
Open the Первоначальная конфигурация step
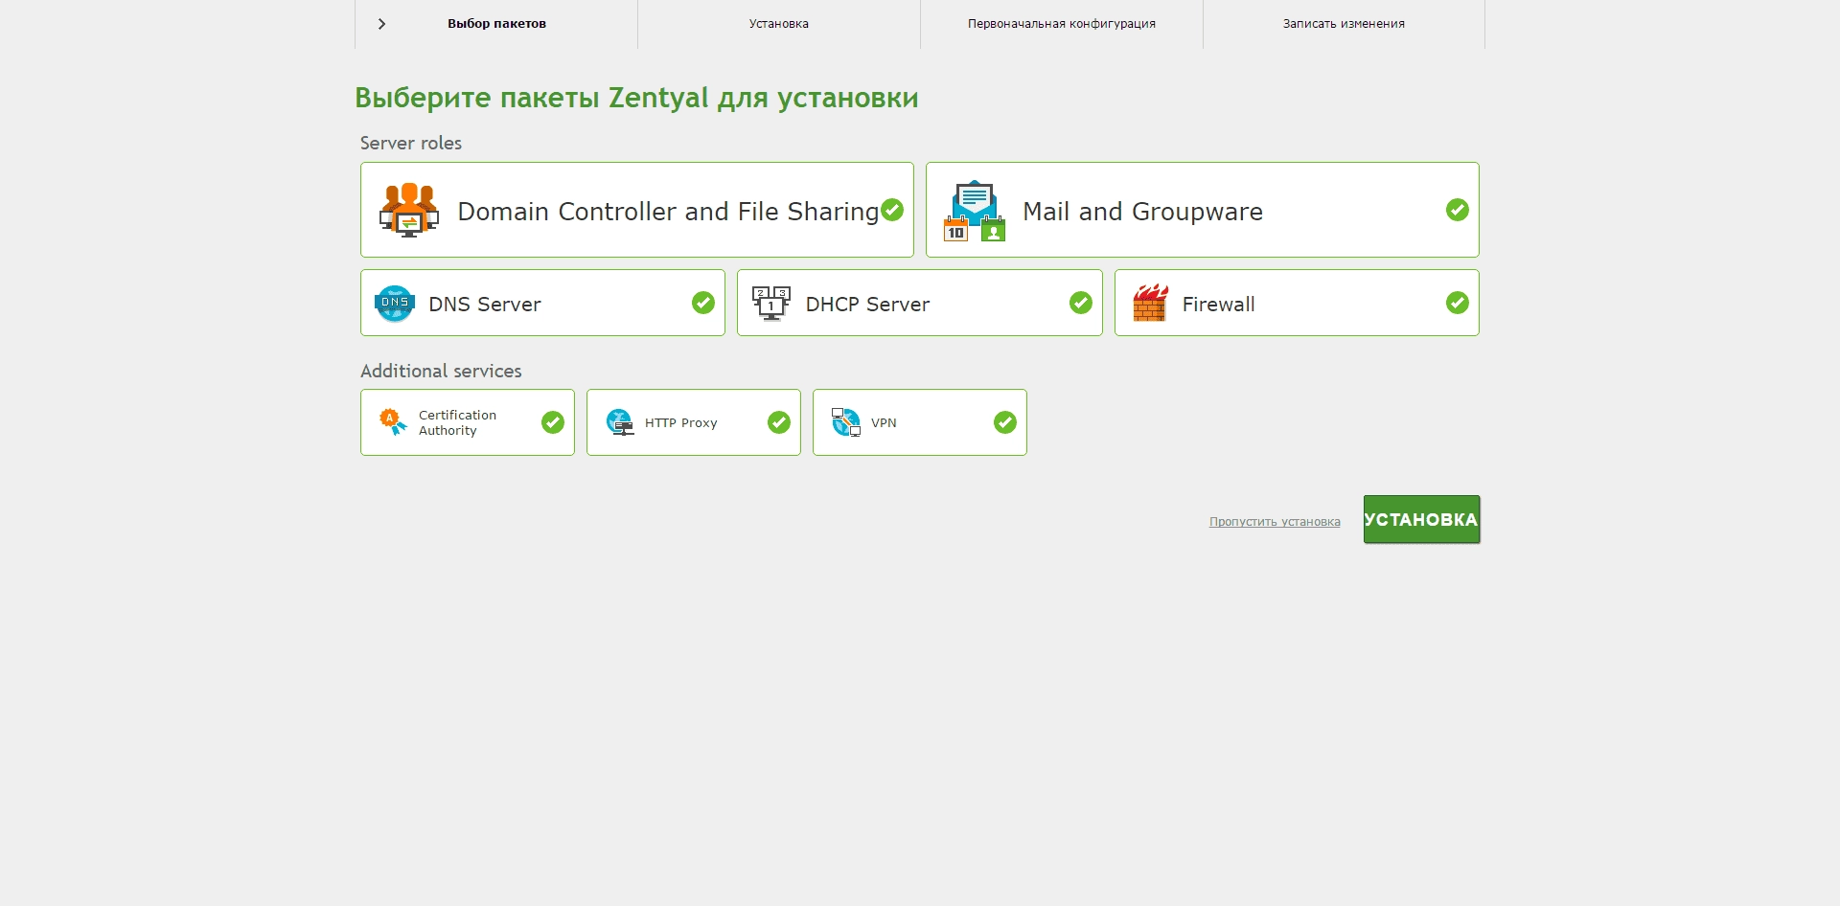click(1062, 24)
